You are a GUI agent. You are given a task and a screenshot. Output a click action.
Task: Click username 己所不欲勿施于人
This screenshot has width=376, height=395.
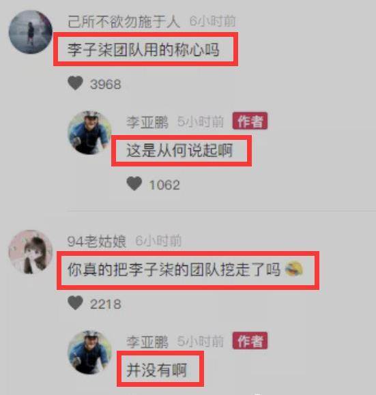point(124,21)
